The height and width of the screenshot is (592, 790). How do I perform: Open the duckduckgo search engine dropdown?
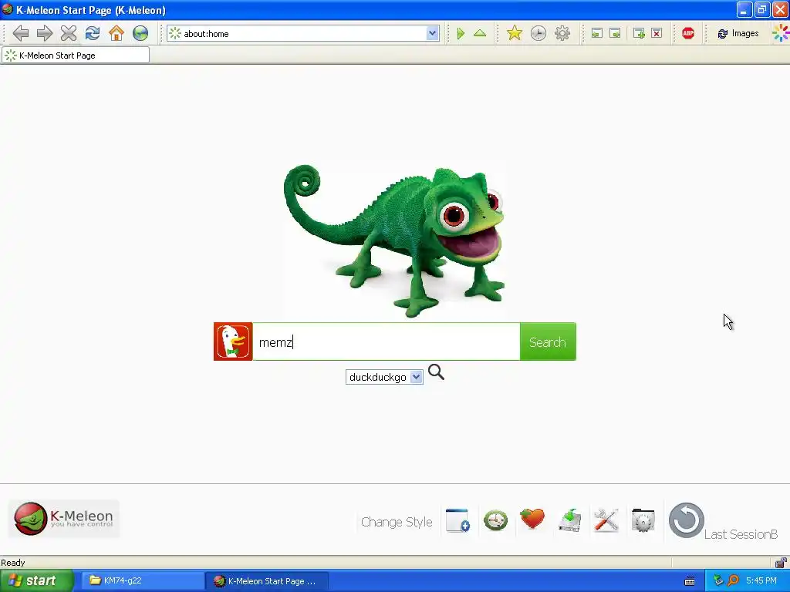(384, 376)
